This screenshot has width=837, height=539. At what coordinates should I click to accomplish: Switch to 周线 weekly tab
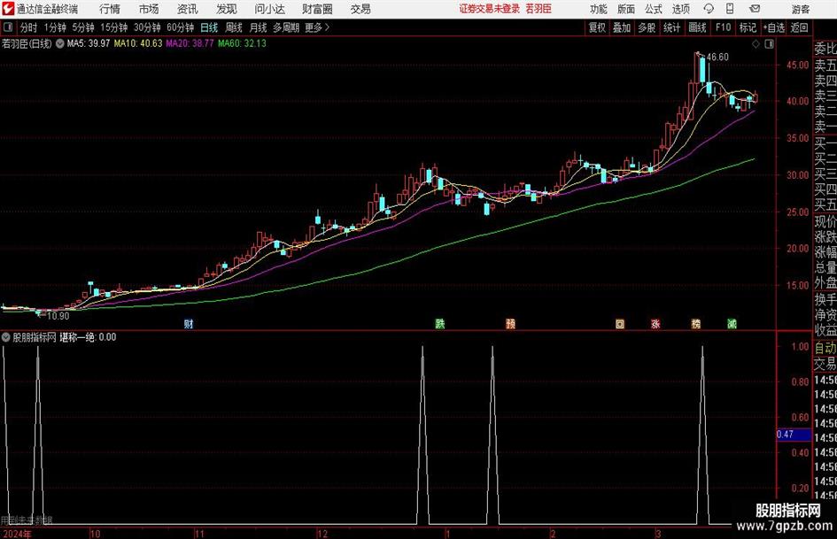coord(234,27)
